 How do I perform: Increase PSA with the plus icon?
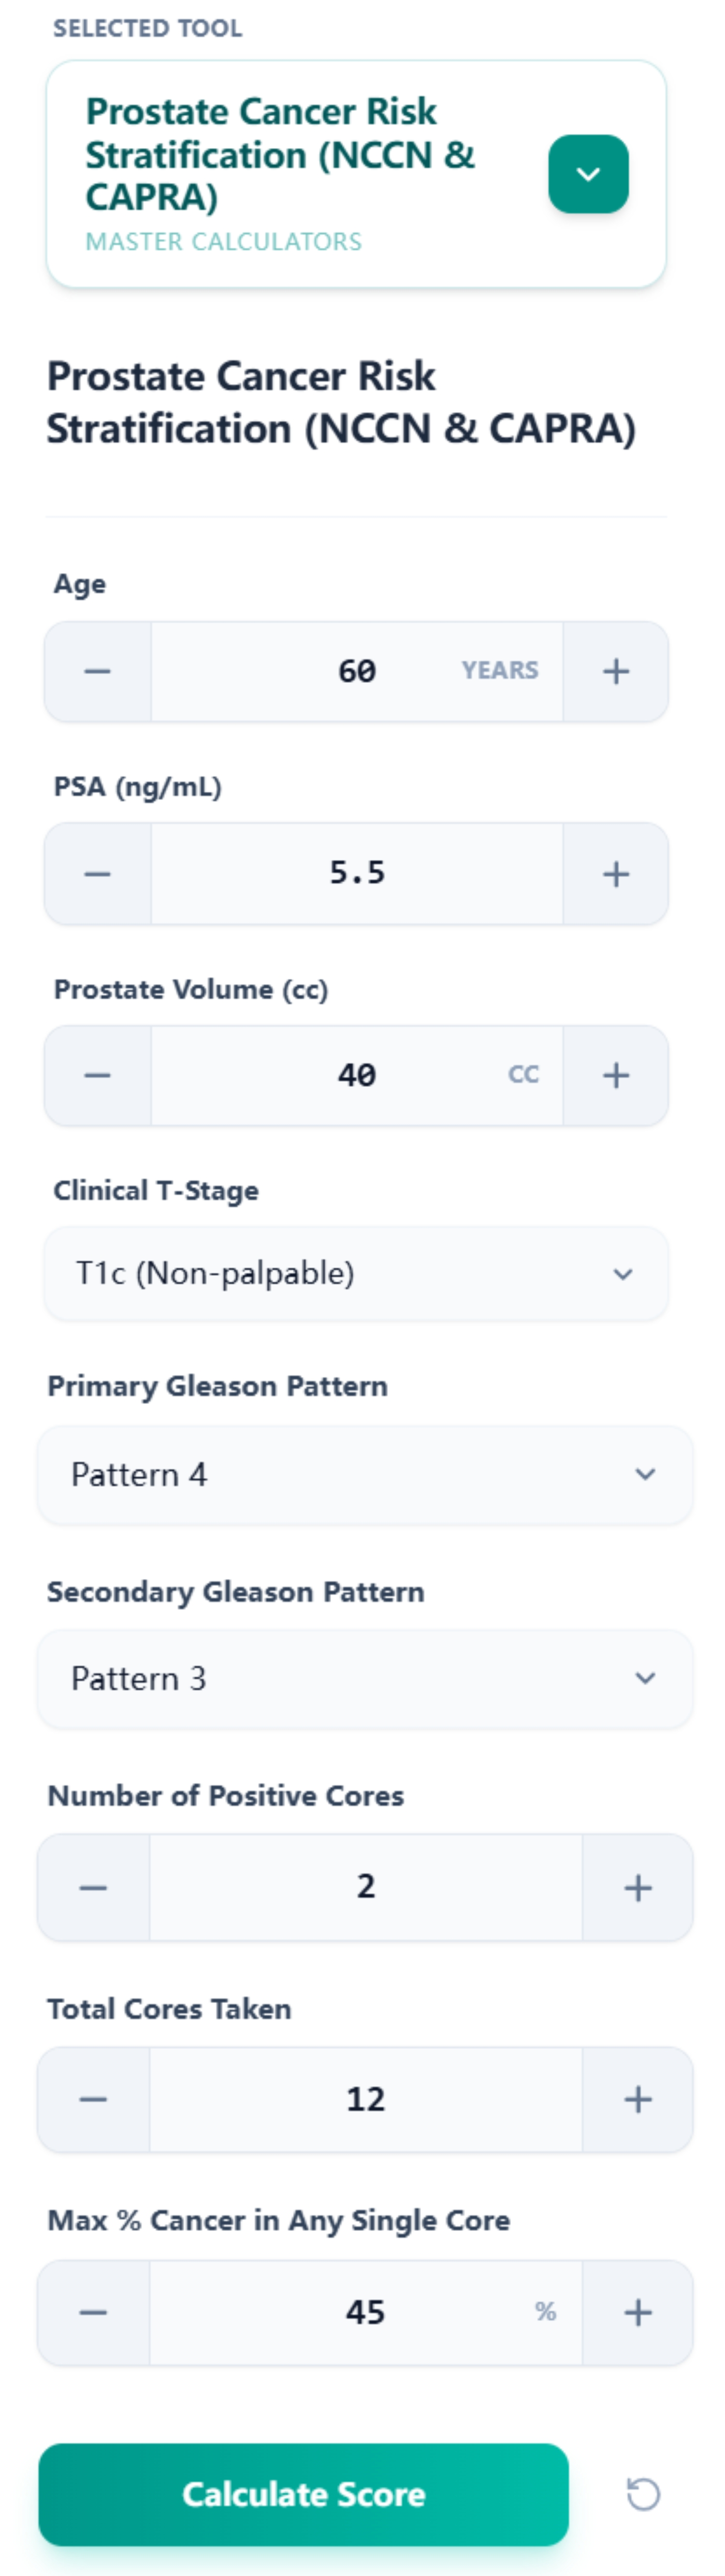click(617, 873)
